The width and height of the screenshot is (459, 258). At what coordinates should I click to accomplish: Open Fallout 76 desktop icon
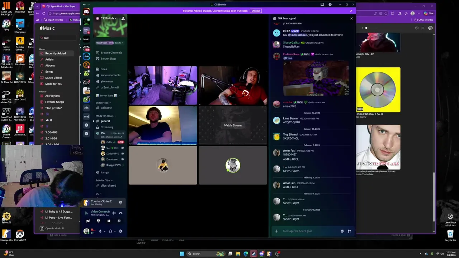click(6, 218)
